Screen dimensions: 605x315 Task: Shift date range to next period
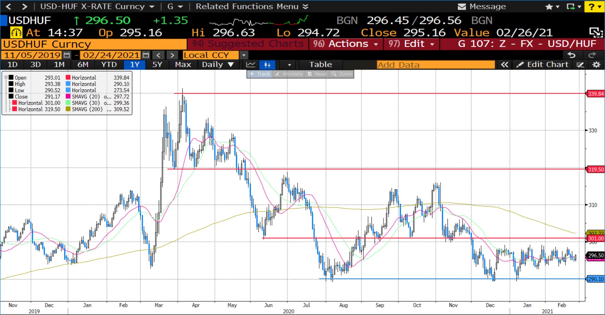pos(172,55)
